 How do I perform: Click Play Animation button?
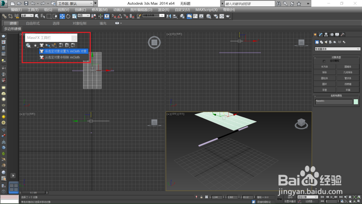pos(332,197)
